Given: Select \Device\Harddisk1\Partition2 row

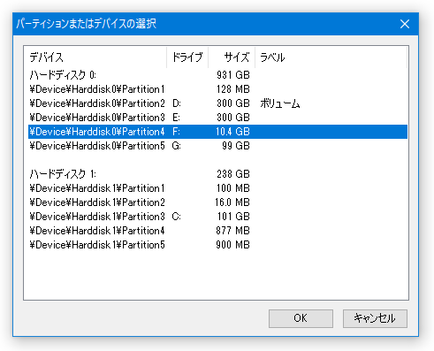Looking at the screenshot, I should point(217,202).
